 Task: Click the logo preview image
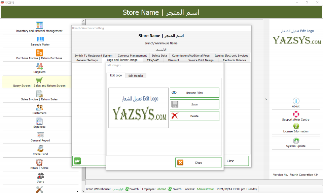point(139,108)
